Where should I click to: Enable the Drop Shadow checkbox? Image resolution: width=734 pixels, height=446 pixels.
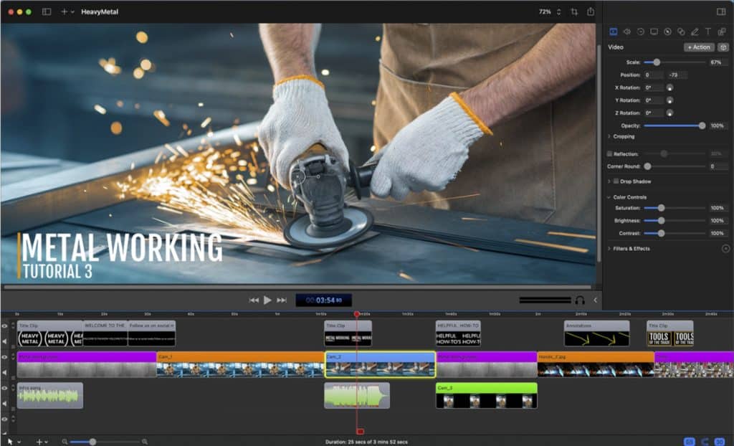point(616,181)
